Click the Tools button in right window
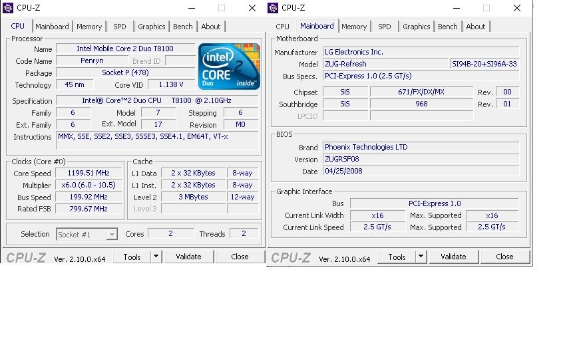This screenshot has height=359, width=575. click(397, 257)
